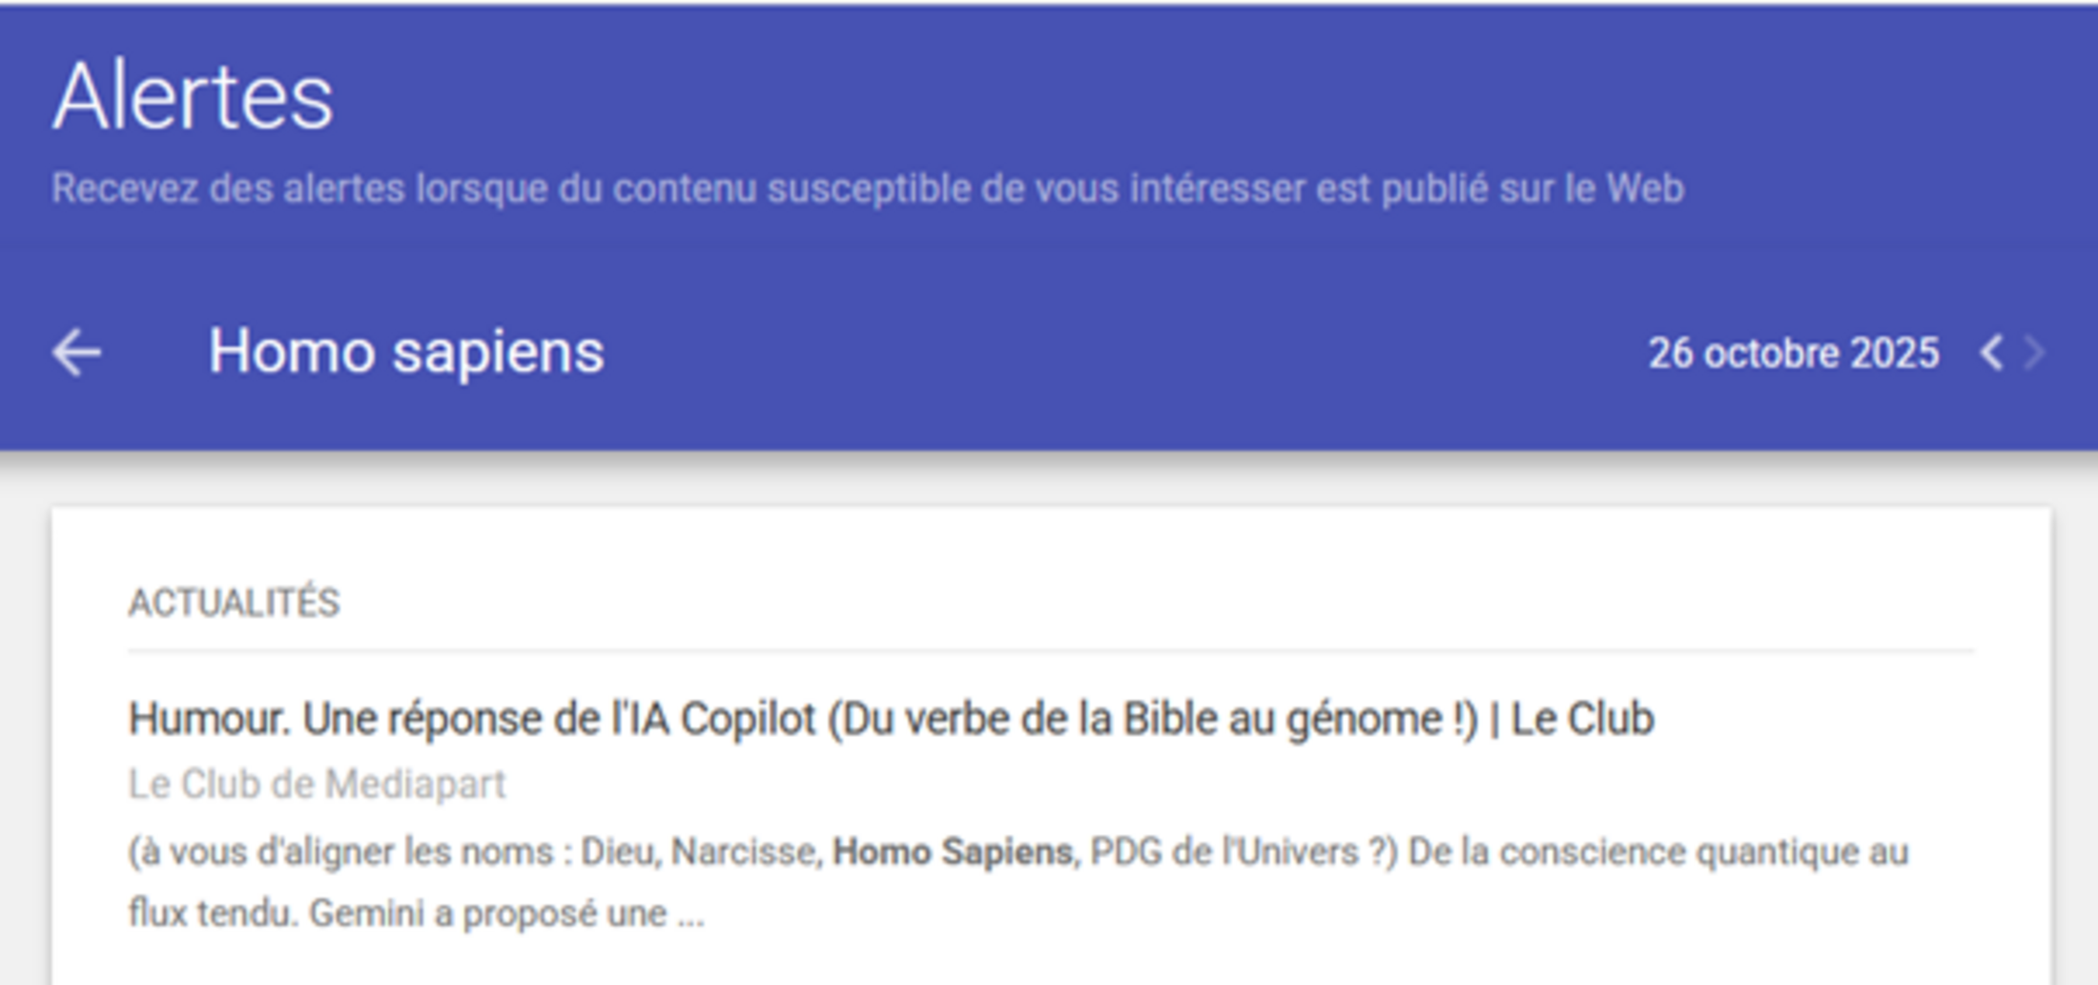Click "PDG de l'Univers" in the snippet

coord(1224,852)
